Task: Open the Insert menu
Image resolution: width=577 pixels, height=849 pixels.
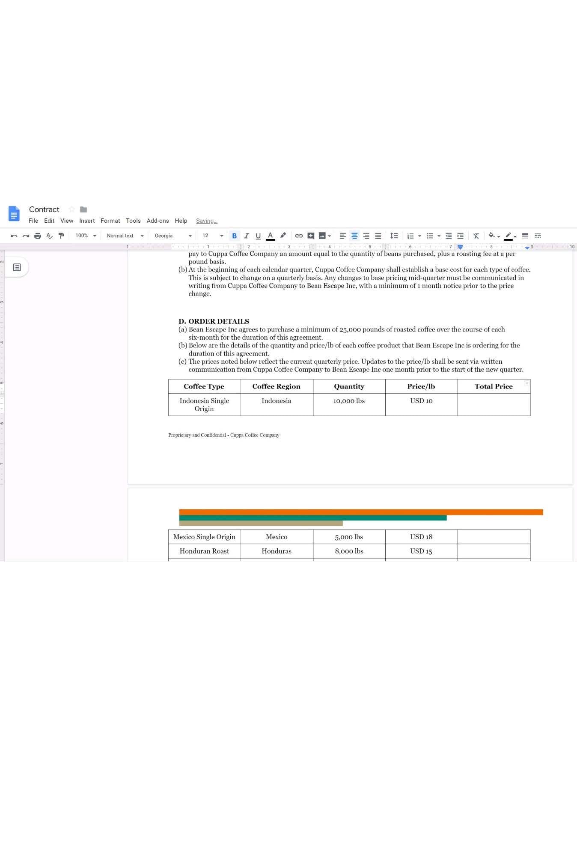Action: (x=87, y=221)
